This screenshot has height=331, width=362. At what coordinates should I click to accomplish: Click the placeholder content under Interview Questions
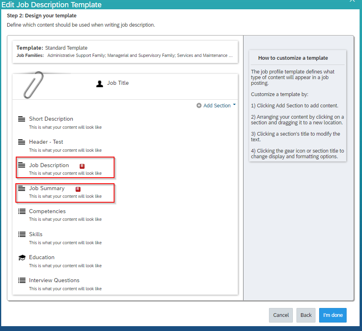coord(66,289)
